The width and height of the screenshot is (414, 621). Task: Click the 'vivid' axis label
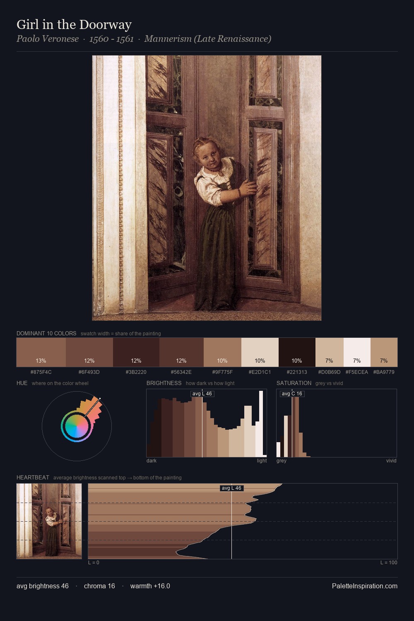click(391, 460)
